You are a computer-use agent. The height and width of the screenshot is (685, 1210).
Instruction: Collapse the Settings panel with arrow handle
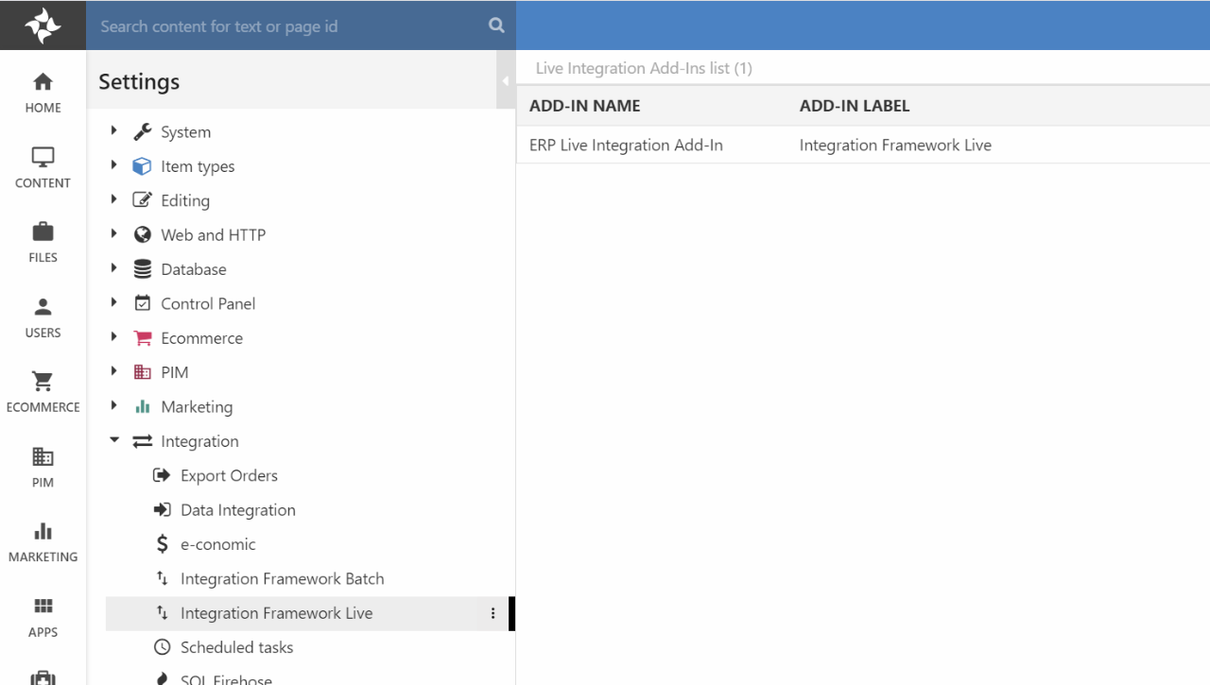tap(505, 81)
